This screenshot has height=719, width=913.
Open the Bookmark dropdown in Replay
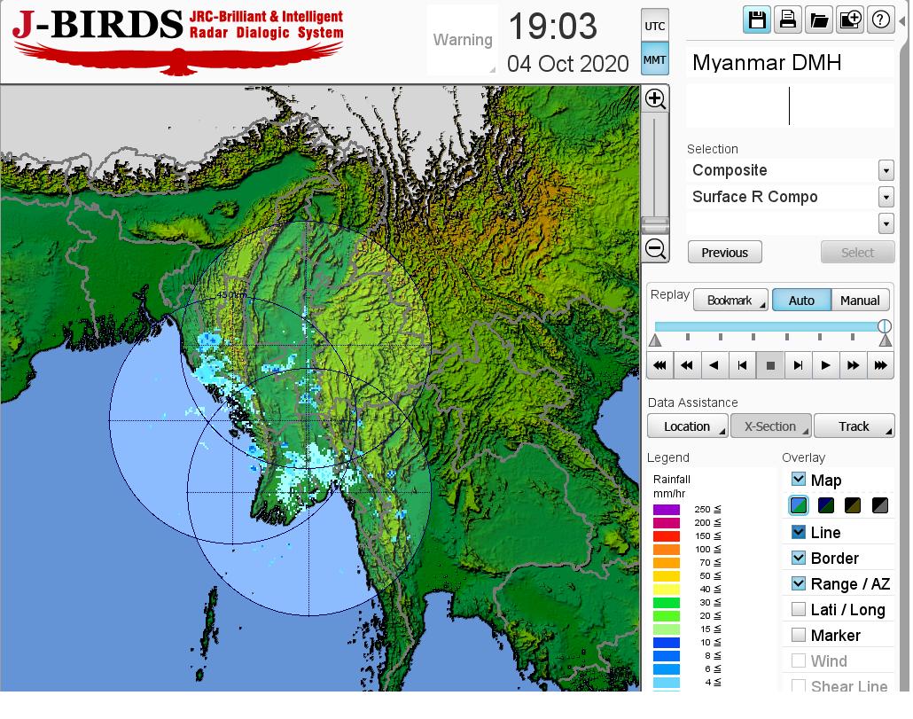click(x=731, y=301)
